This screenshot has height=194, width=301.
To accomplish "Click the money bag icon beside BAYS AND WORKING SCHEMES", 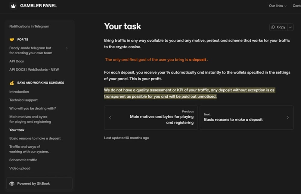I will point(12,83).
